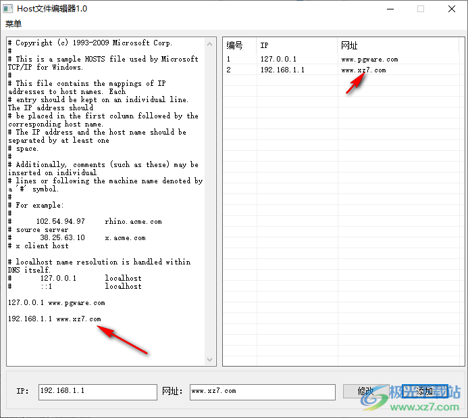The height and width of the screenshot is (418, 468).
Task: Click the 网址 column header
Action: coord(349,46)
